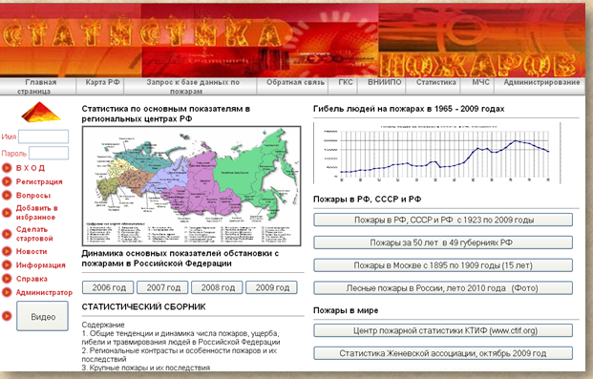Click the red bullet icon beside ВХОД
This screenshot has height=379, width=593.
(7, 168)
